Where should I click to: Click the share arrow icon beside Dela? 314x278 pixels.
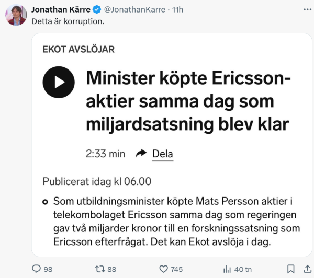[x=141, y=153]
